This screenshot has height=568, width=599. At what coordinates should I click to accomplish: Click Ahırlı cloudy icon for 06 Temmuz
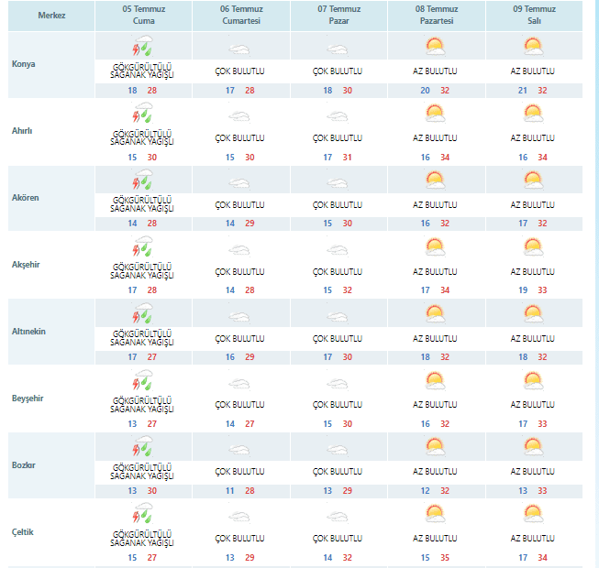(x=239, y=115)
